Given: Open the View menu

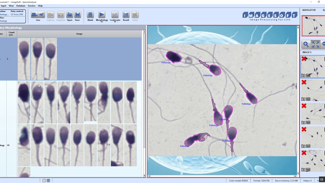Looking at the screenshot, I should click(x=11, y=6).
